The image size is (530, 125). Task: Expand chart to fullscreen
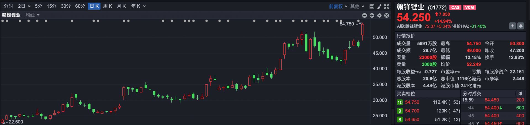pyautogui.click(x=387, y=6)
